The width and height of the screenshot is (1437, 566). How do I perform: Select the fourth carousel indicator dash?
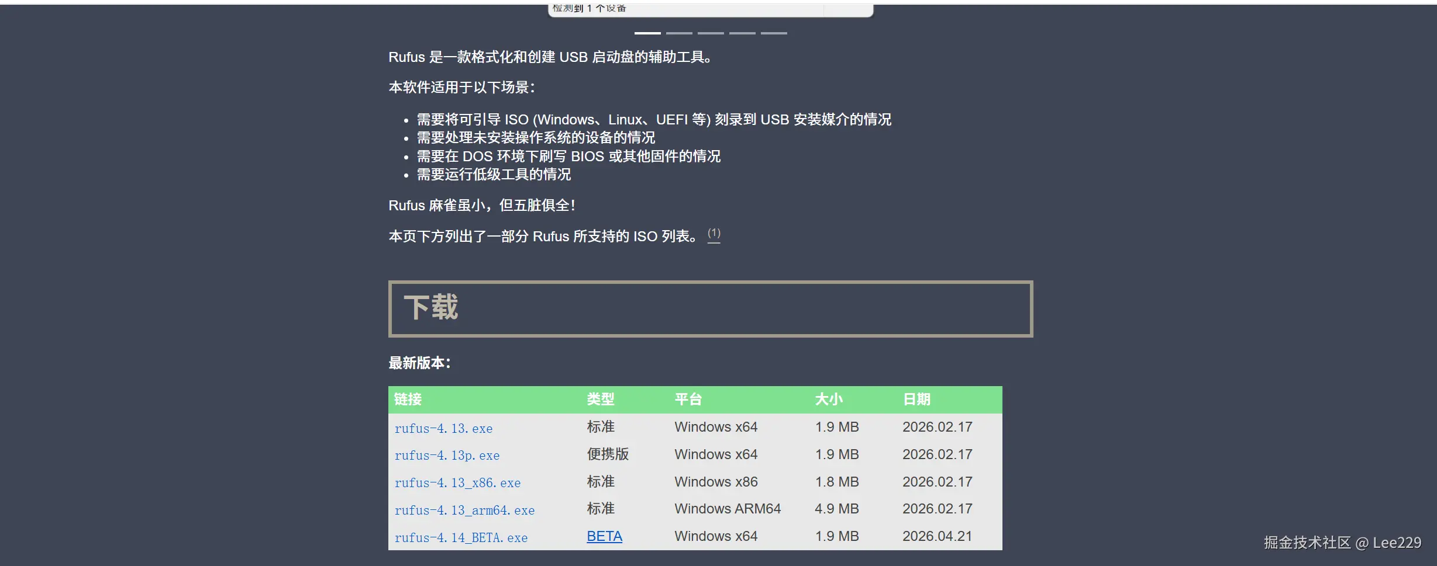[x=742, y=33]
